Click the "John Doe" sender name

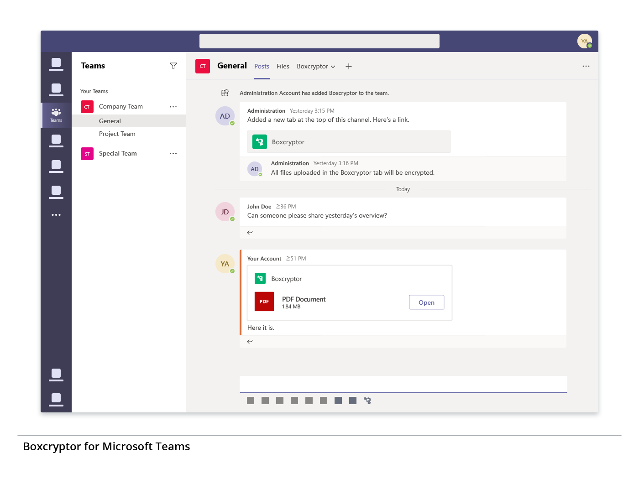259,207
